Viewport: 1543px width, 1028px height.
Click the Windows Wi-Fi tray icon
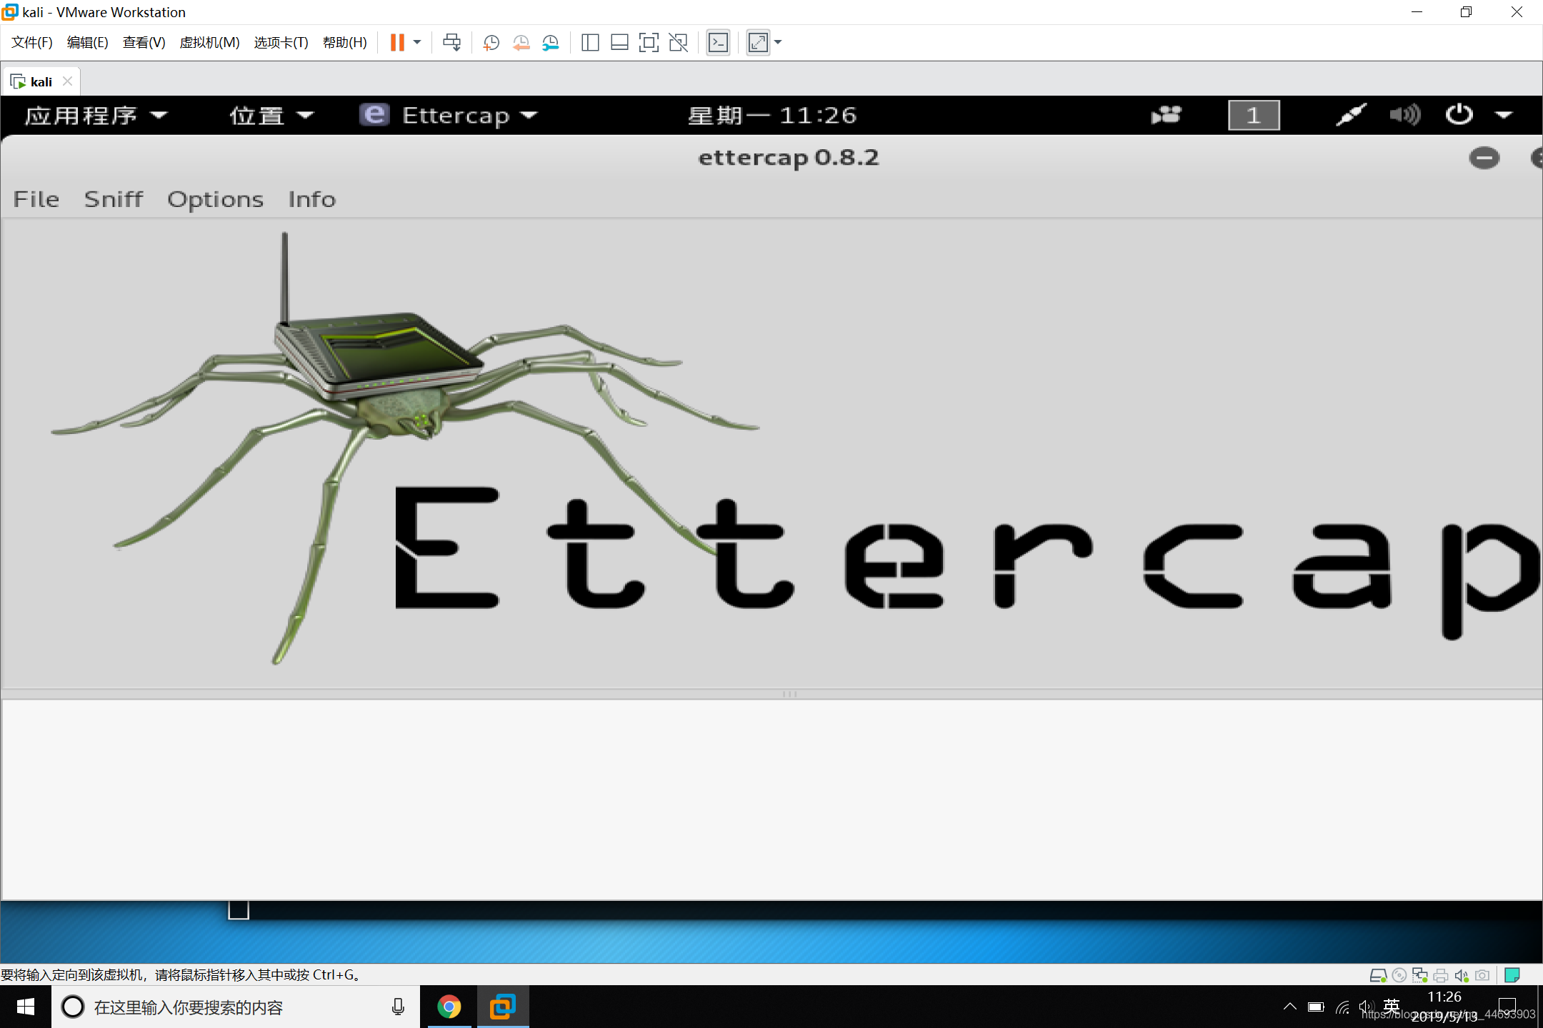(x=1343, y=1007)
